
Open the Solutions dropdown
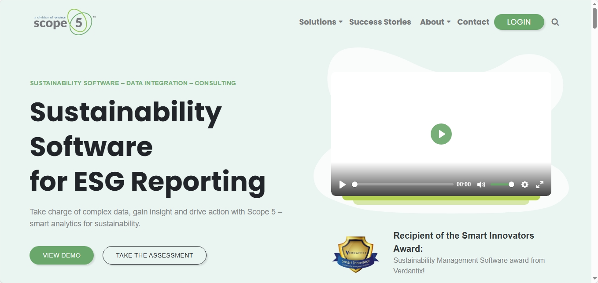coord(317,22)
